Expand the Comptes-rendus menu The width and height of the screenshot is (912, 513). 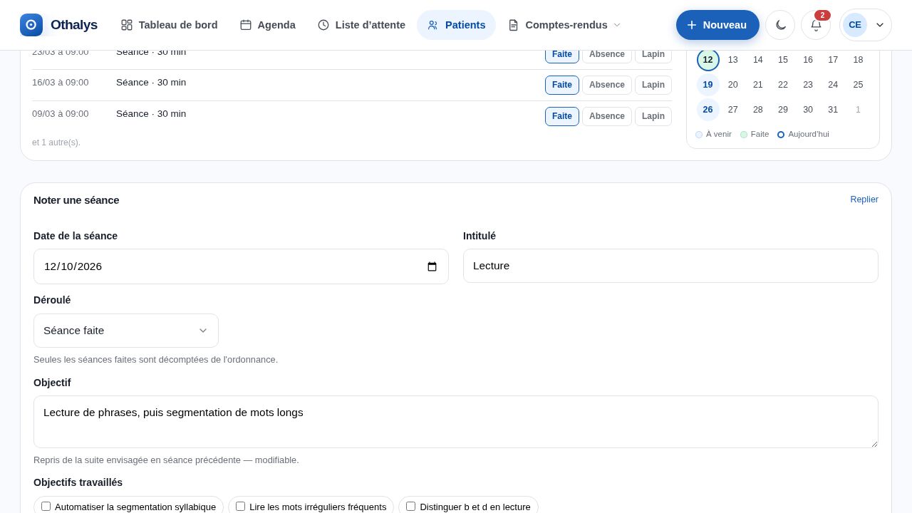(x=564, y=25)
